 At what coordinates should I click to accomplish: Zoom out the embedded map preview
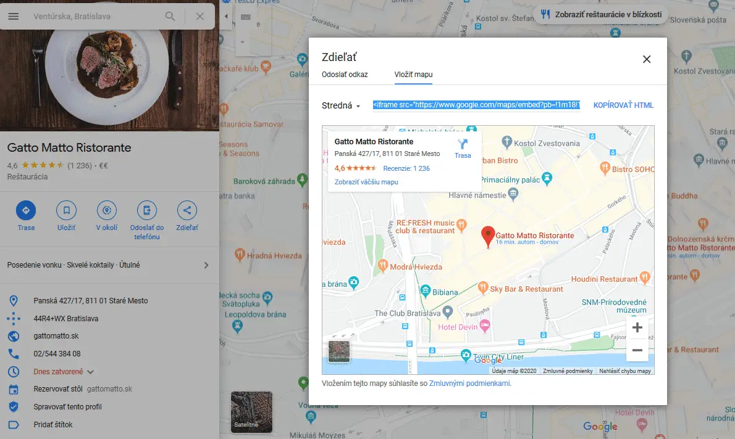pos(637,350)
